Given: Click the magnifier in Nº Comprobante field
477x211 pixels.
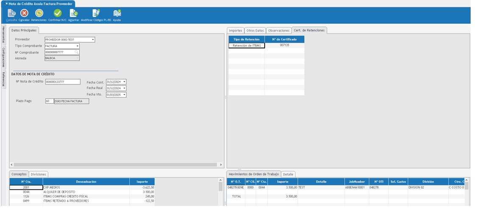Looking at the screenshot, I should 77,53.
